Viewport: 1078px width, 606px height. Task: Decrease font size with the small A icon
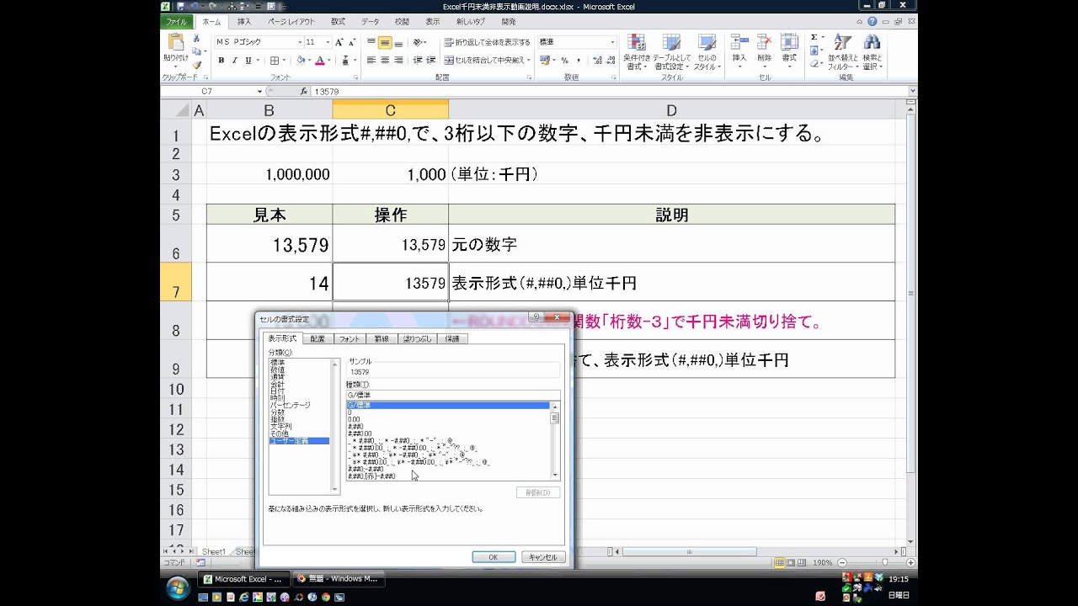point(350,42)
